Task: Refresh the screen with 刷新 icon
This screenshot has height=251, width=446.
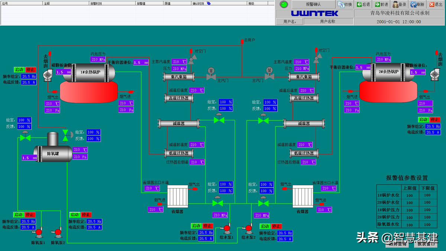Action: point(417,4)
